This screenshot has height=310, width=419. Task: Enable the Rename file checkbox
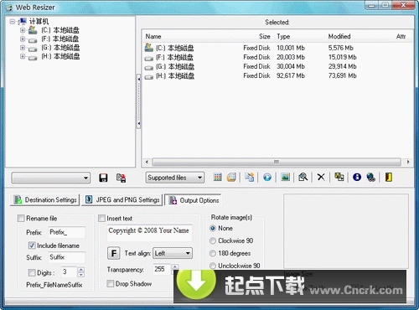[21, 218]
